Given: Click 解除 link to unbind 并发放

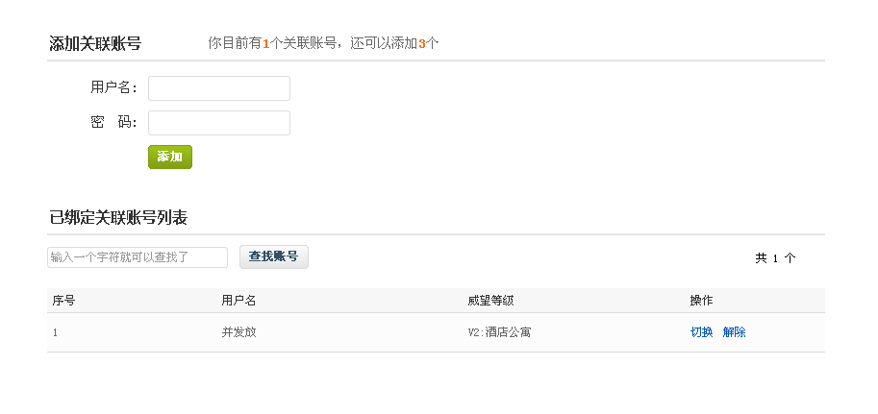Looking at the screenshot, I should coord(734,332).
